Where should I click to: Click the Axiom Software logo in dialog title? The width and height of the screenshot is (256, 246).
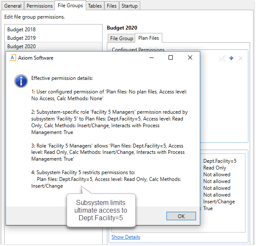click(13, 58)
